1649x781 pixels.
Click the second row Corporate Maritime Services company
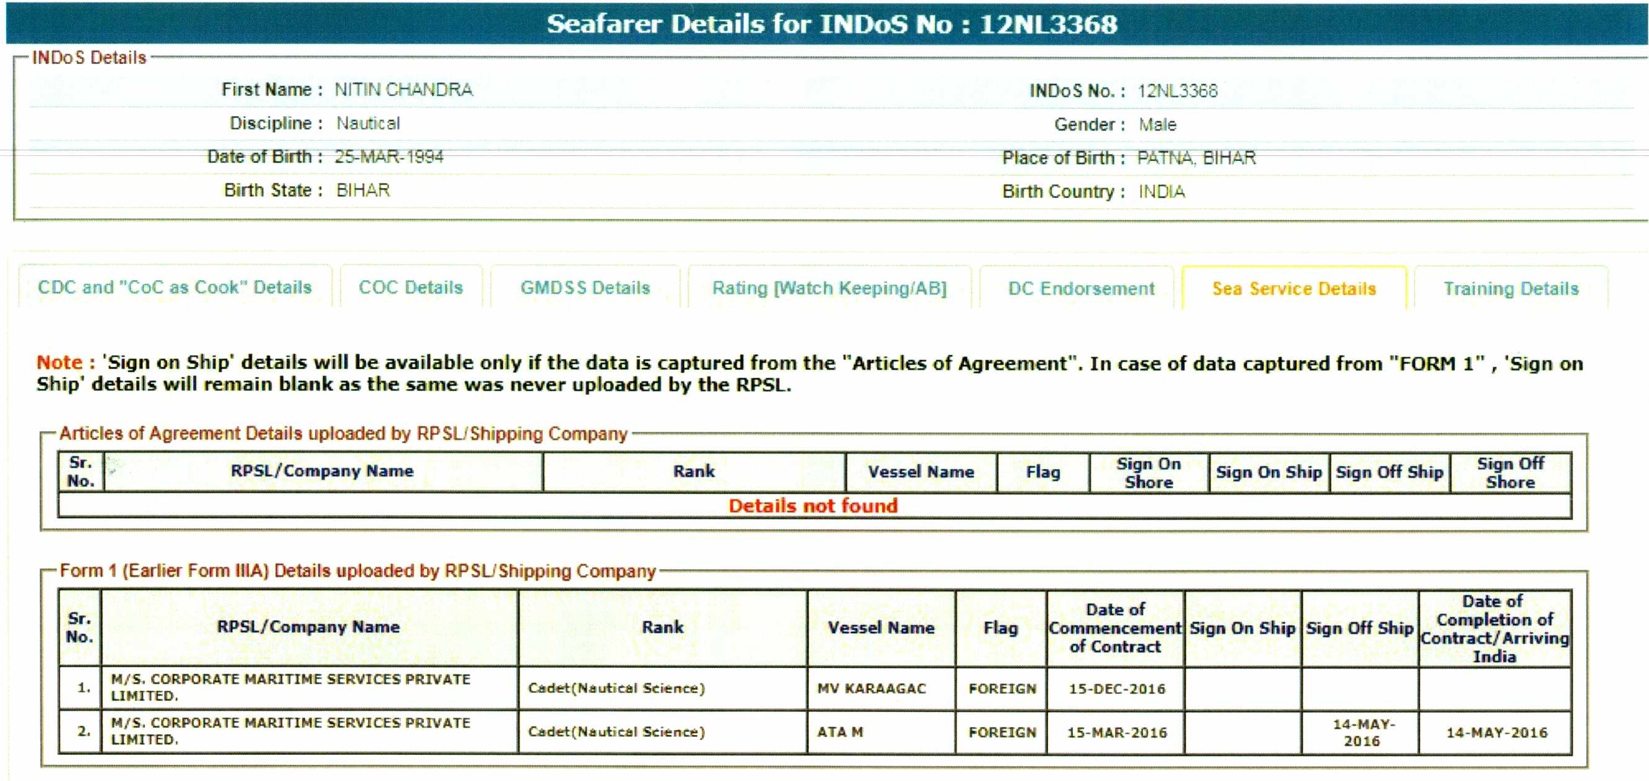click(x=290, y=731)
